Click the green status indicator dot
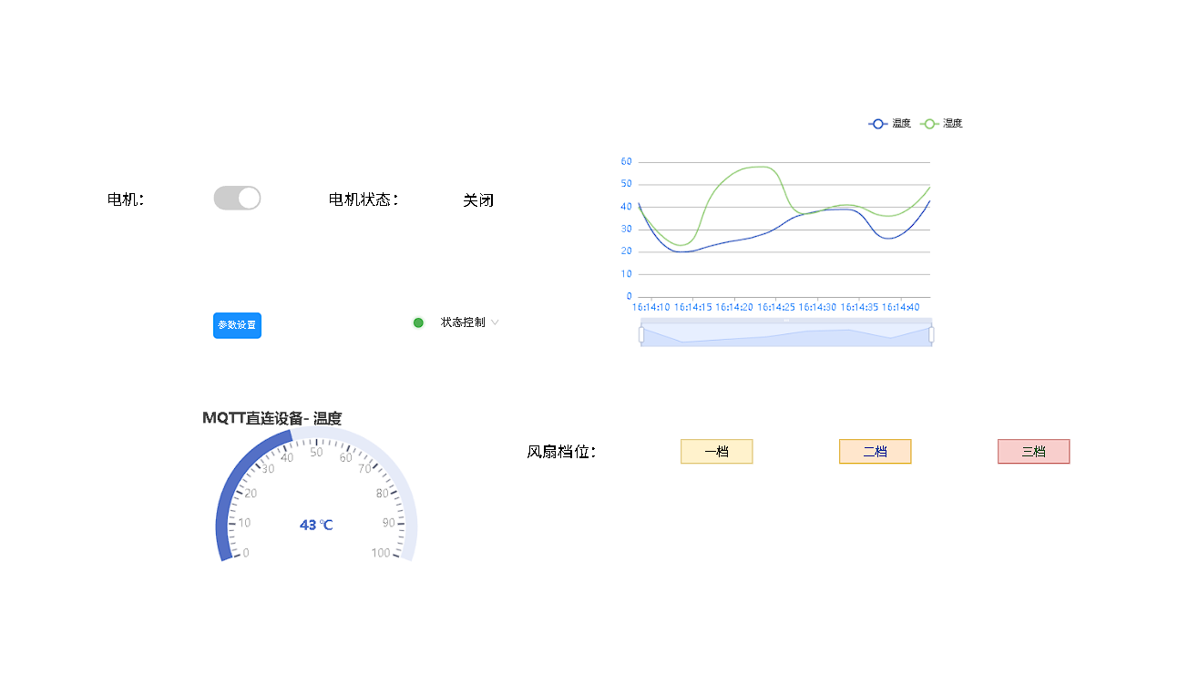Viewport: 1178px width, 685px height. click(418, 322)
